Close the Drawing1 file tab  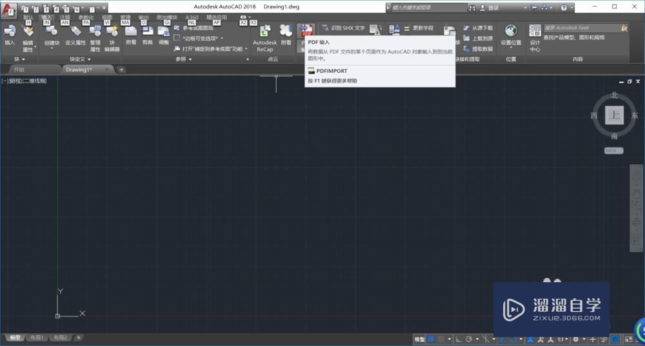[106, 70]
